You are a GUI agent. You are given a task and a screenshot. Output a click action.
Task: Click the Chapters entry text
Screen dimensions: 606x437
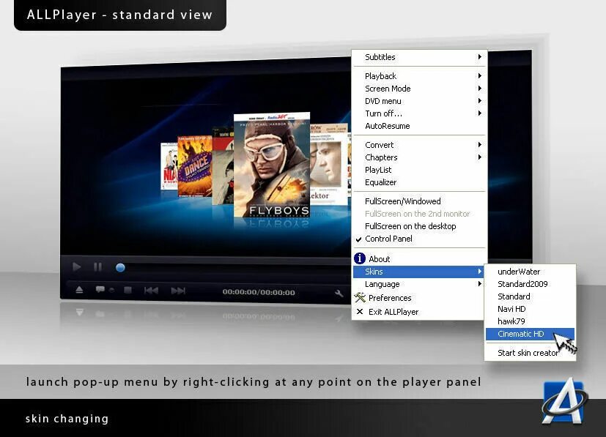tap(381, 157)
